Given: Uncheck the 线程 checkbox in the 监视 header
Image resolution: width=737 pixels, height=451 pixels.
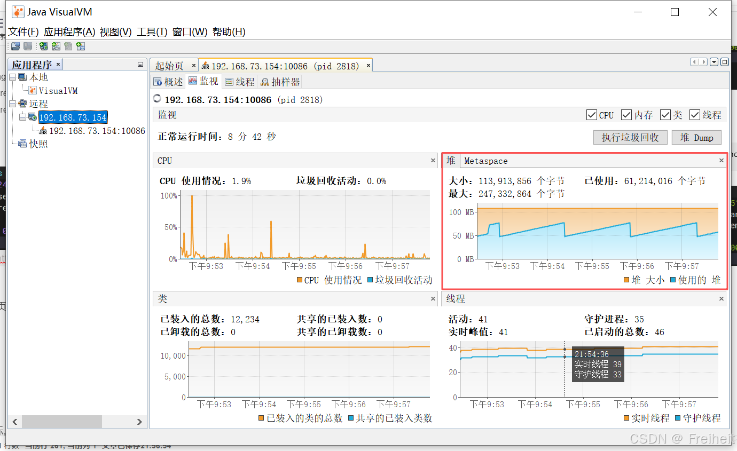Looking at the screenshot, I should pyautogui.click(x=695, y=115).
